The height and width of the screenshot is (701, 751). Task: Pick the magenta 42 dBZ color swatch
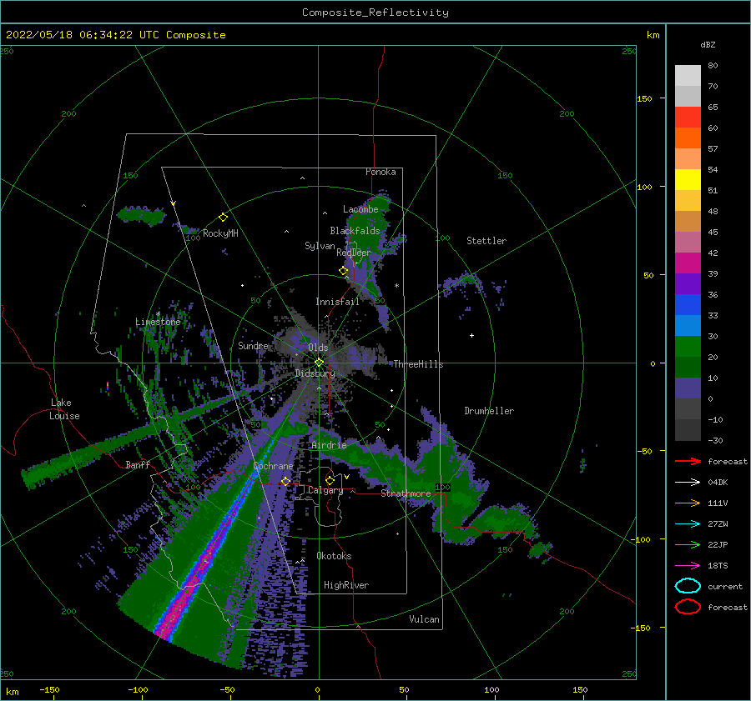point(688,263)
